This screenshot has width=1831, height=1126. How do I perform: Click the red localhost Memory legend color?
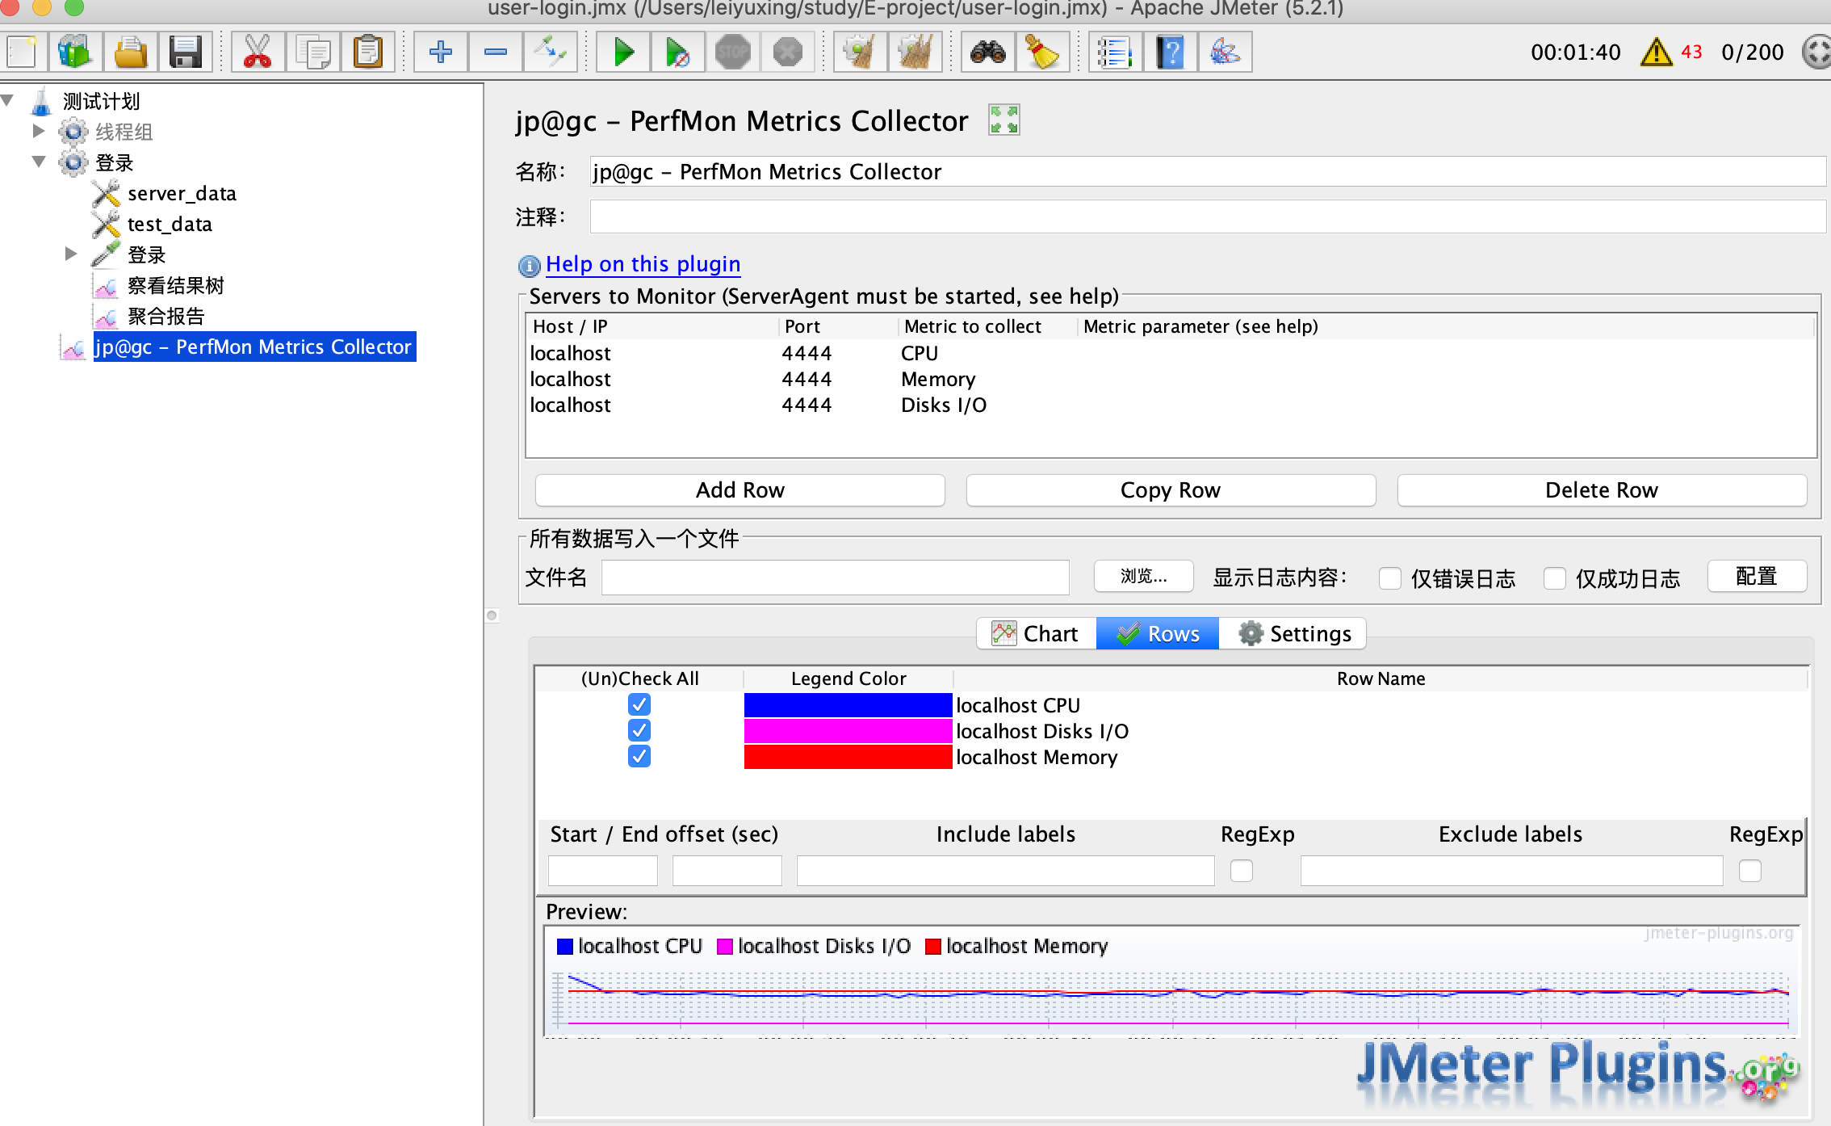click(847, 758)
